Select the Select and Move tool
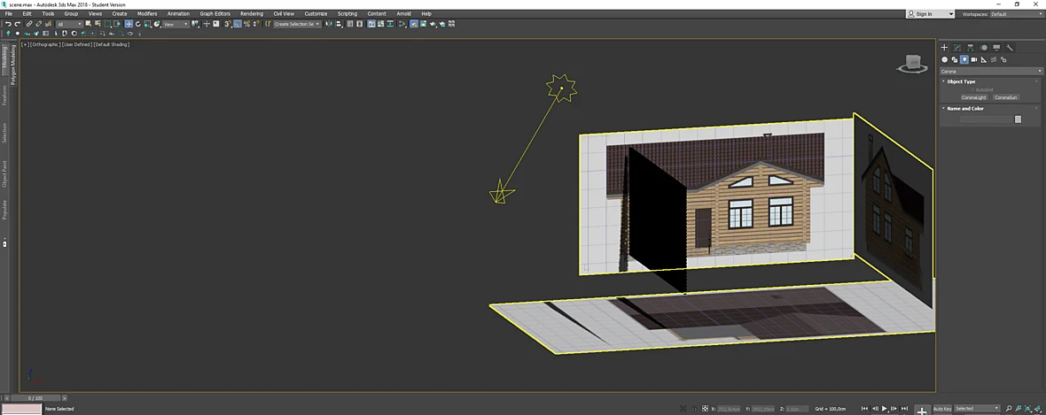 point(129,24)
